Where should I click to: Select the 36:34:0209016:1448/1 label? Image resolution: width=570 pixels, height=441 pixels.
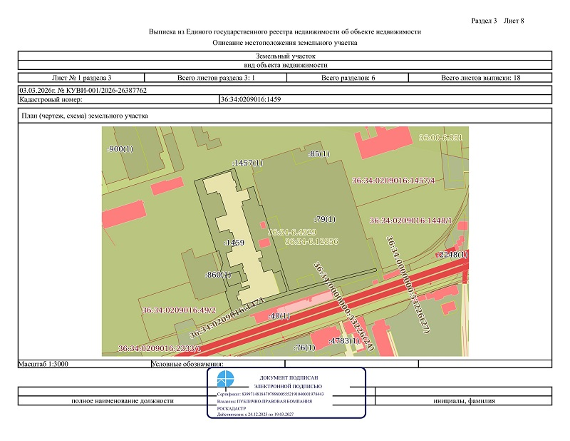click(x=411, y=220)
